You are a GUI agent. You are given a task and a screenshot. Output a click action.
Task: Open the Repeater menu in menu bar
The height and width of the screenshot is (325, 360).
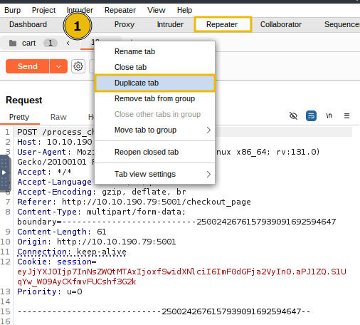point(120,10)
